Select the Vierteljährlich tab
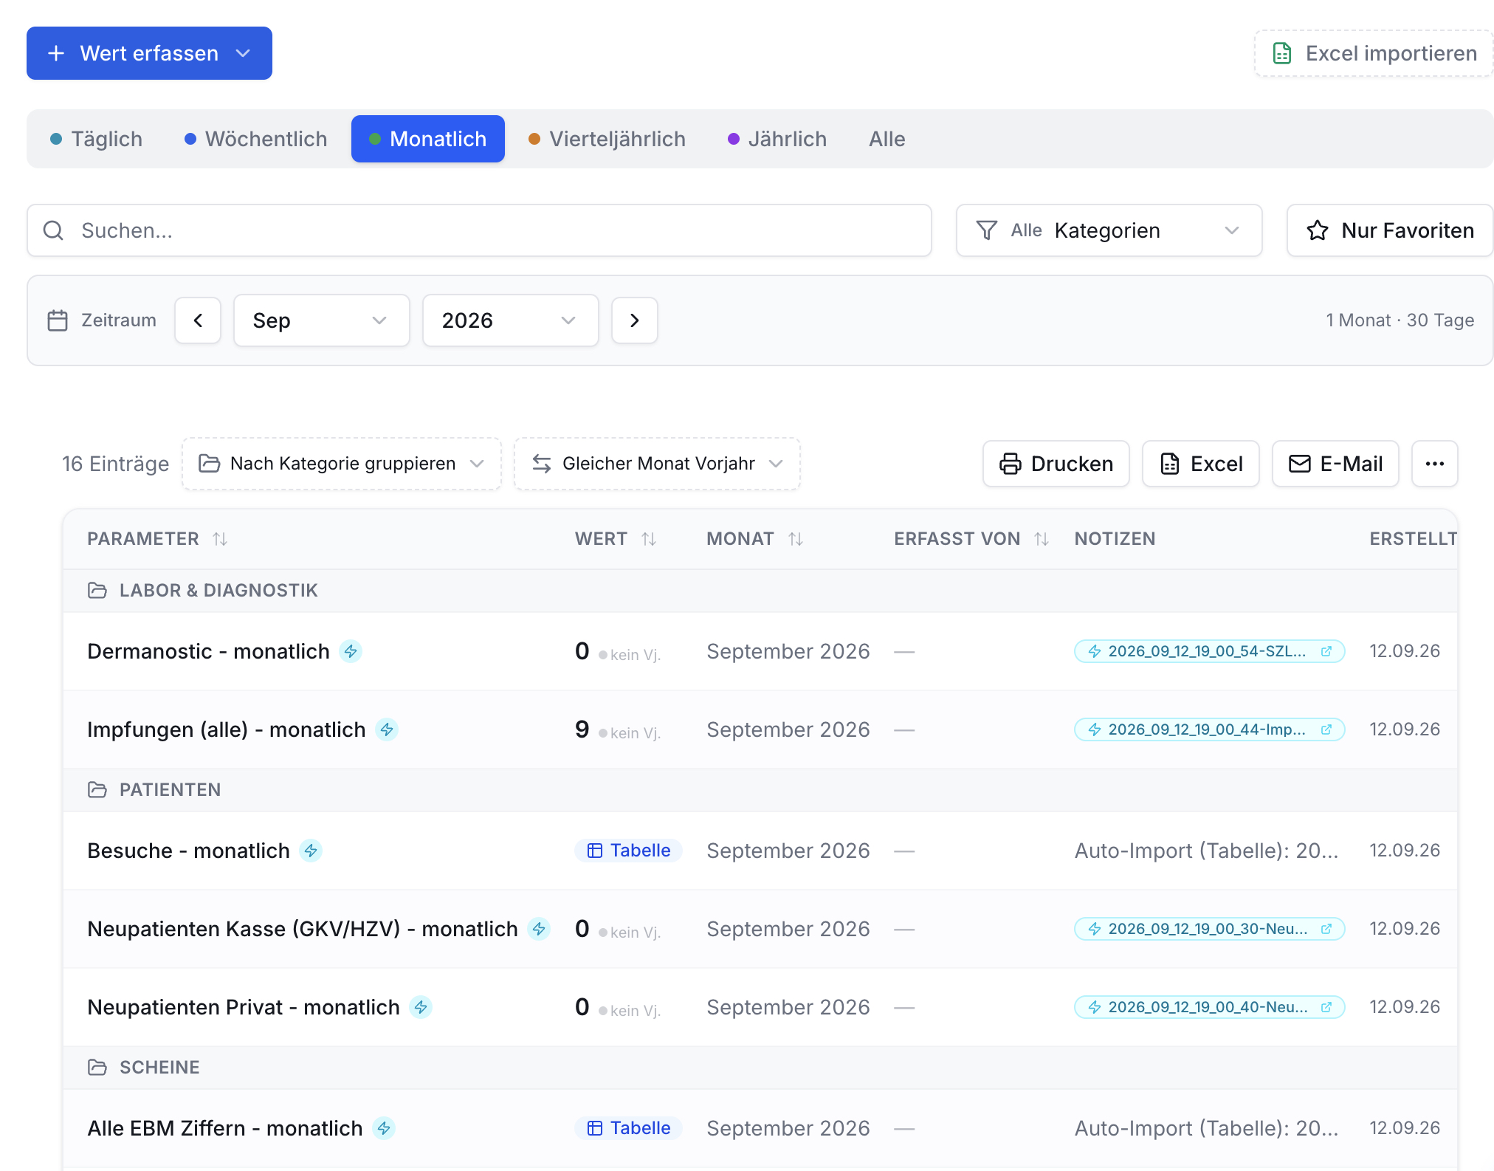The width and height of the screenshot is (1494, 1171). click(x=607, y=139)
